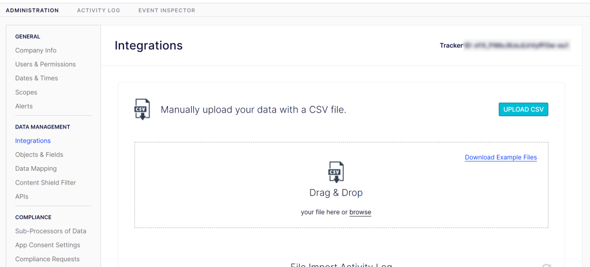This screenshot has height=267, width=590.
Task: Select Integrations in the sidebar
Action: pyautogui.click(x=33, y=141)
